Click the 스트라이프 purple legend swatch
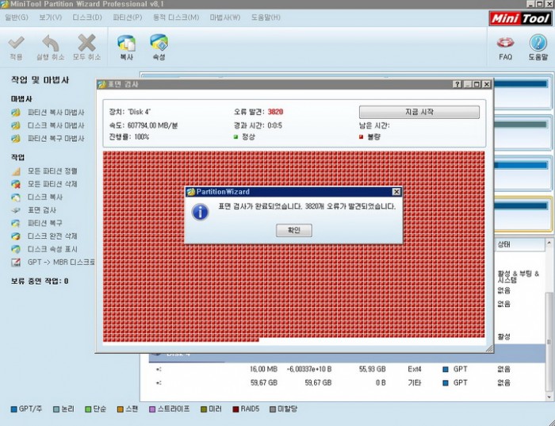Screen dimensions: 555x426 [x=152, y=409]
